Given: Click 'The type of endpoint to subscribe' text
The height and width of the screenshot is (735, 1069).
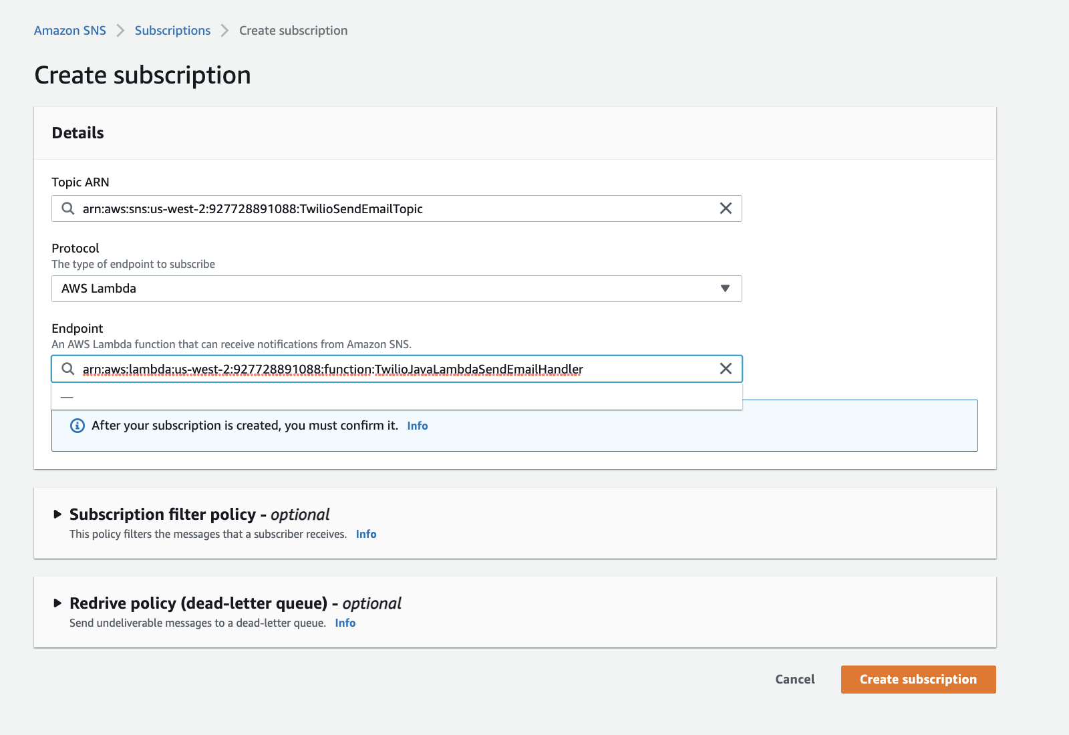Looking at the screenshot, I should point(134,264).
